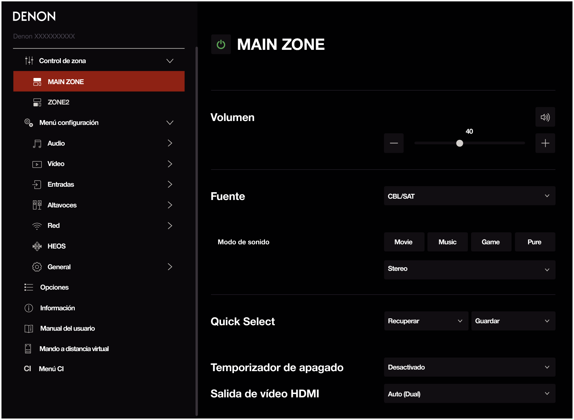Open the Stereo sound mode dropdown
Image resolution: width=574 pixels, height=420 pixels.
(x=469, y=270)
